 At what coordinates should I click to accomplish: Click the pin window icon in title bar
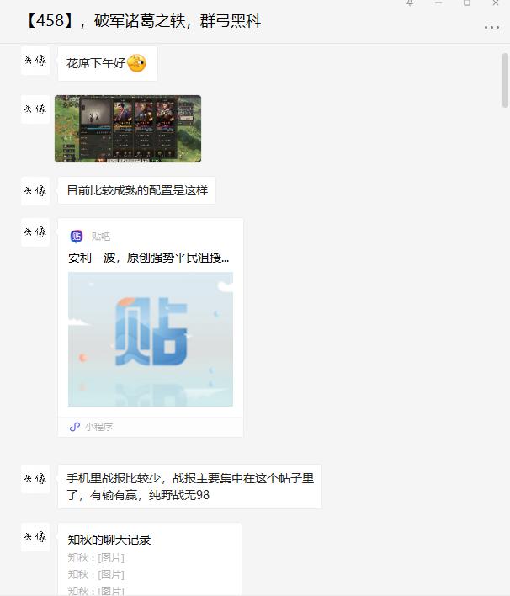[410, 3]
